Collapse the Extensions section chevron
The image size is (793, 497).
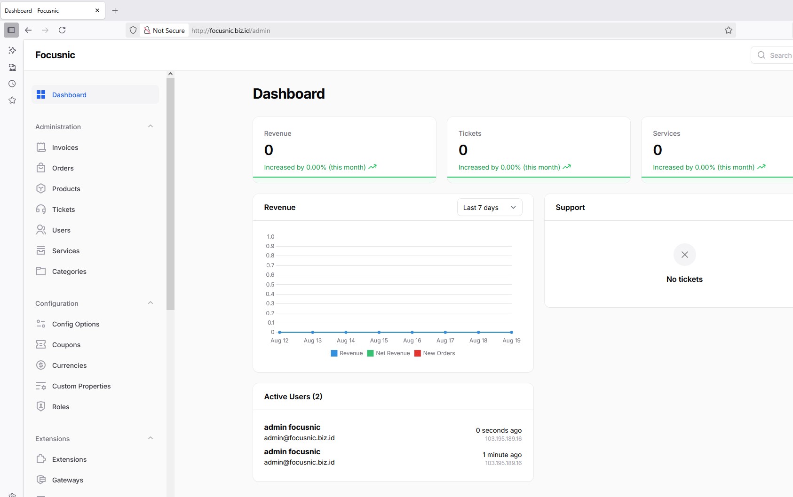click(x=151, y=438)
